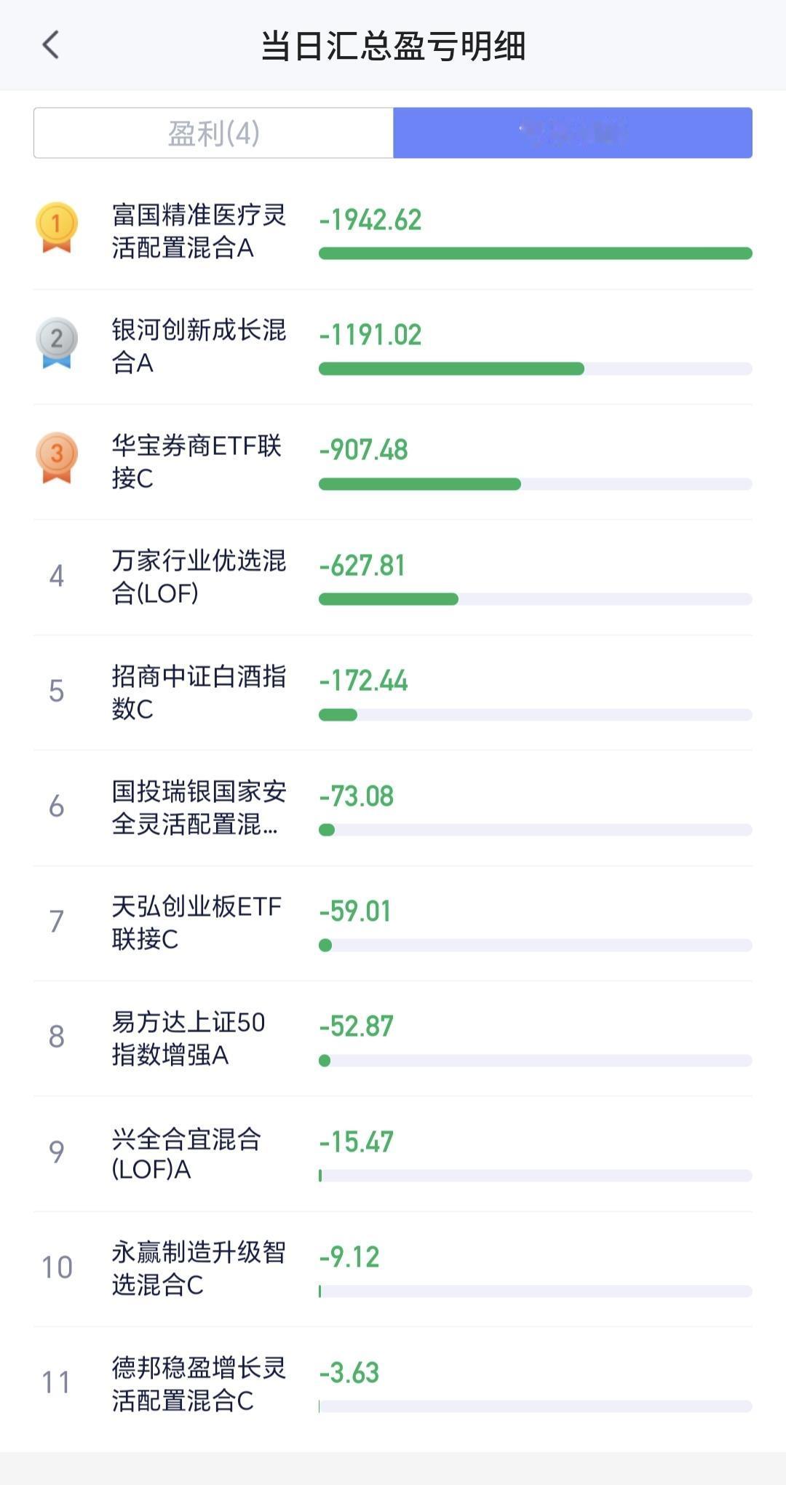Viewport: 786px width, 1485px height.
Task: Select the blue highlighted loss tab
Action: click(x=573, y=133)
